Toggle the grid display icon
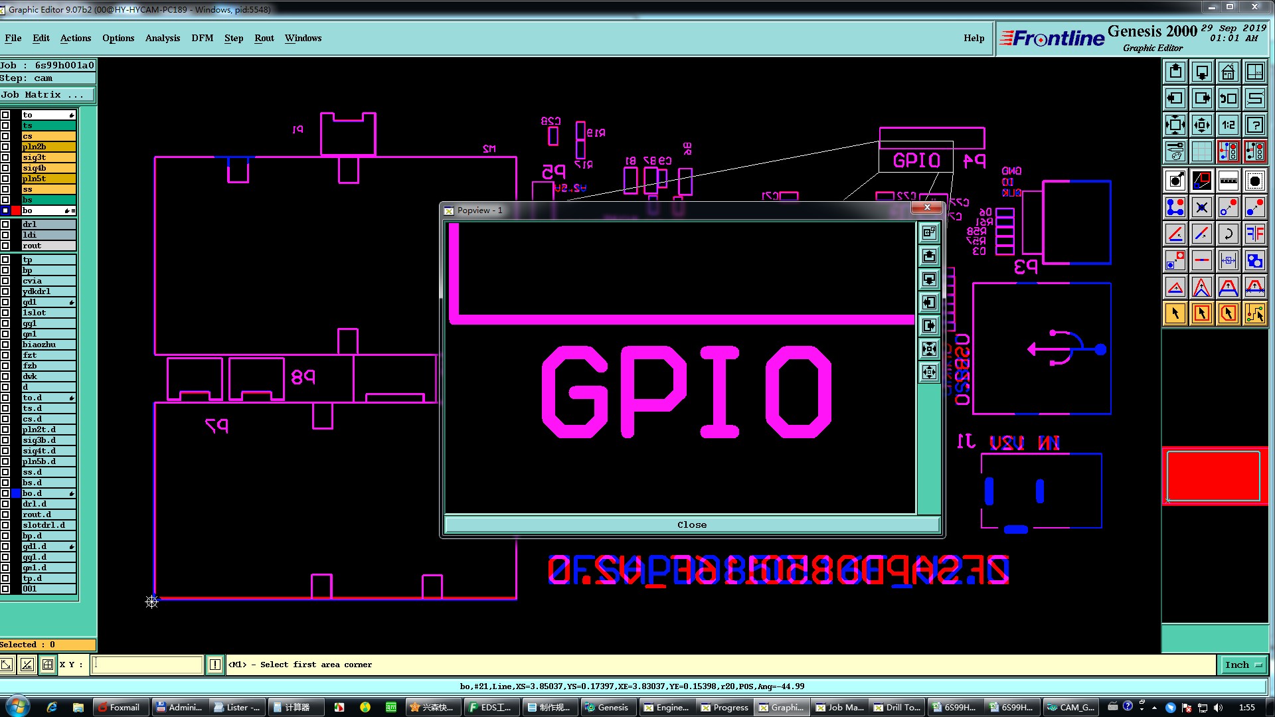Image resolution: width=1275 pixels, height=717 pixels. coord(1201,151)
